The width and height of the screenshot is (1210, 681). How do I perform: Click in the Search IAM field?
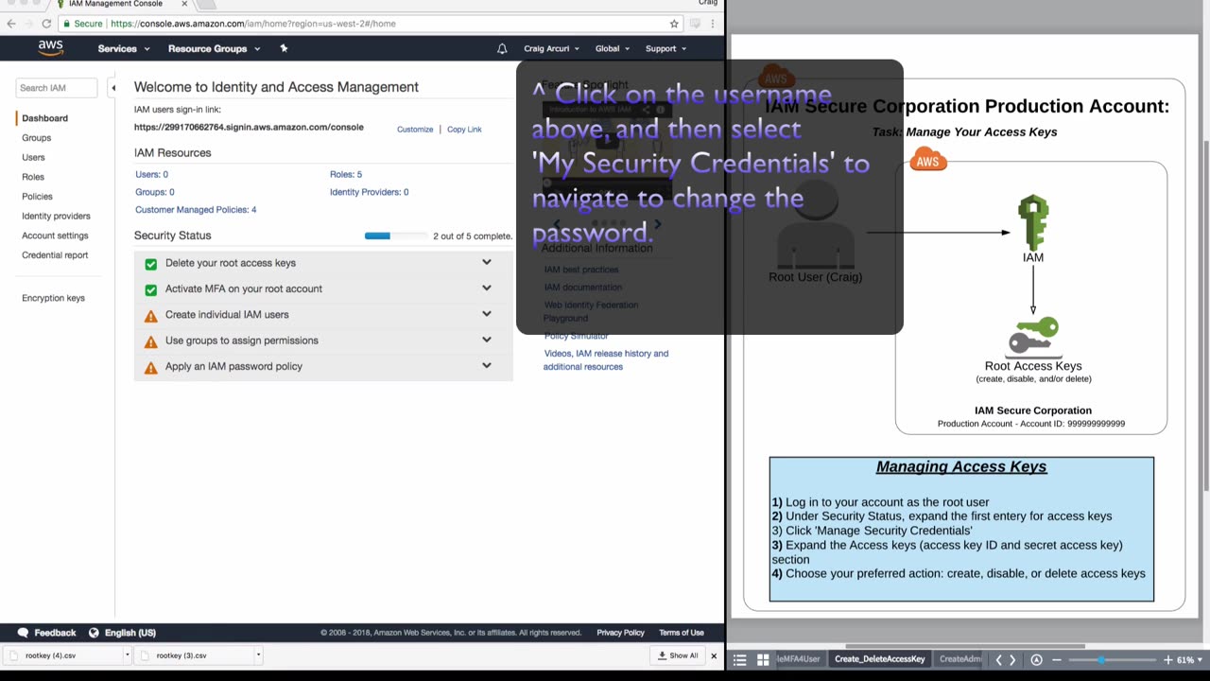click(56, 88)
